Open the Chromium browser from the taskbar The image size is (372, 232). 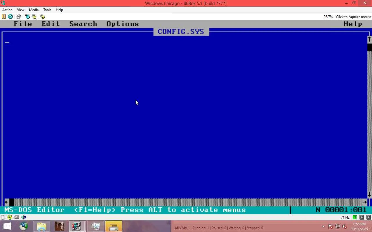pos(24,226)
